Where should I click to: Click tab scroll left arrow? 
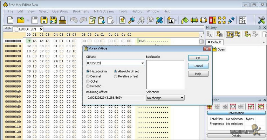tap(6, 28)
